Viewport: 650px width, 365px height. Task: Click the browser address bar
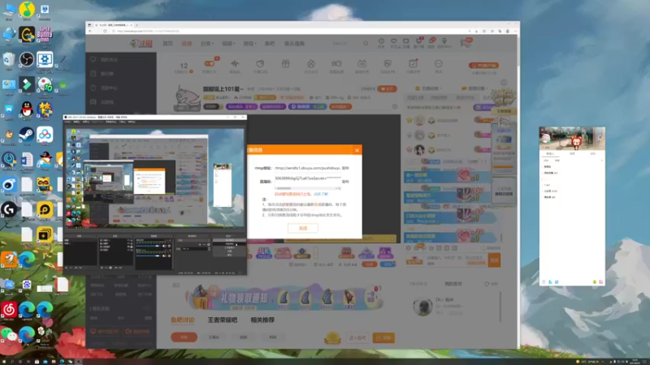coord(290,31)
